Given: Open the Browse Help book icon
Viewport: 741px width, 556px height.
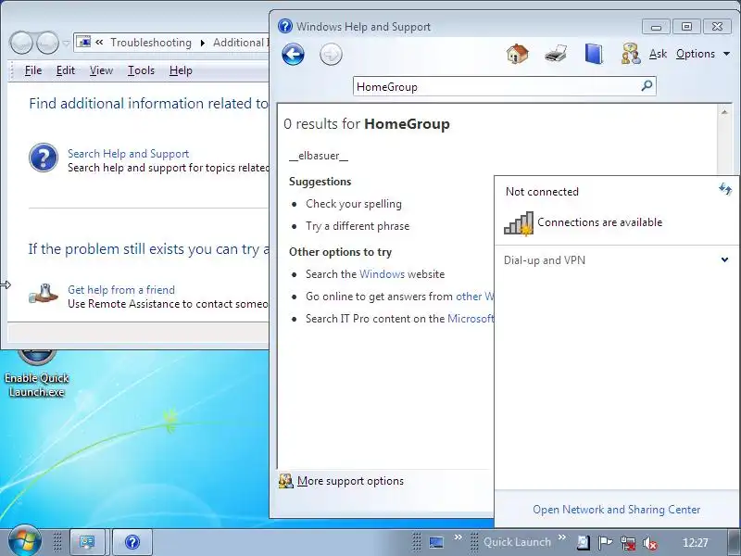Looking at the screenshot, I should tap(594, 54).
